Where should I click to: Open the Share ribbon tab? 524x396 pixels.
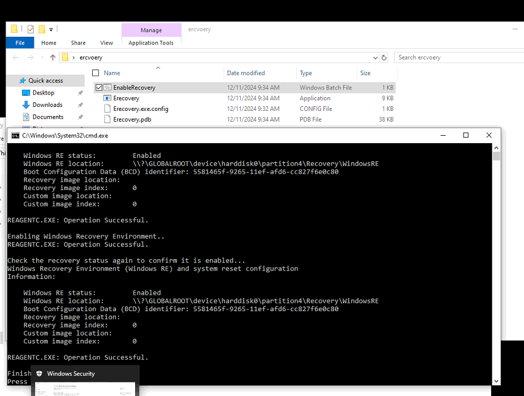[78, 43]
